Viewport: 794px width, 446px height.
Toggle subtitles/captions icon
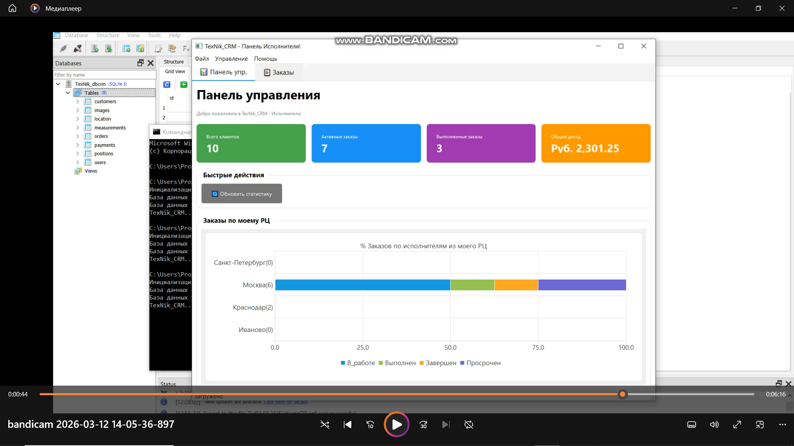(691, 425)
